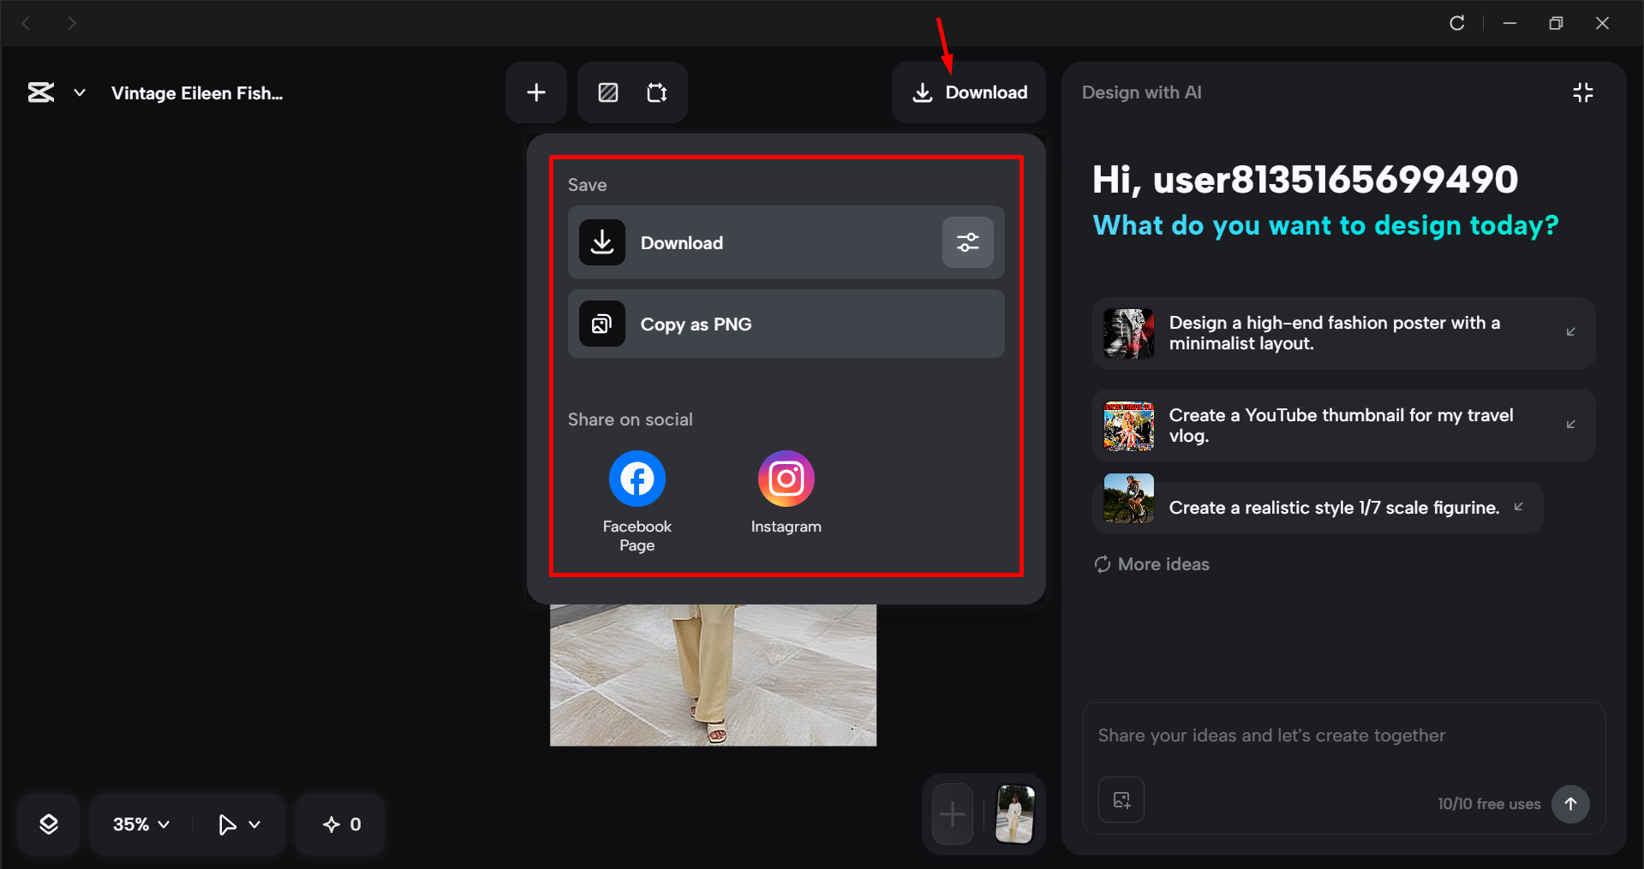The height and width of the screenshot is (869, 1644).
Task: Click the arrow icon on fashion poster suggestion
Action: [x=1571, y=332]
